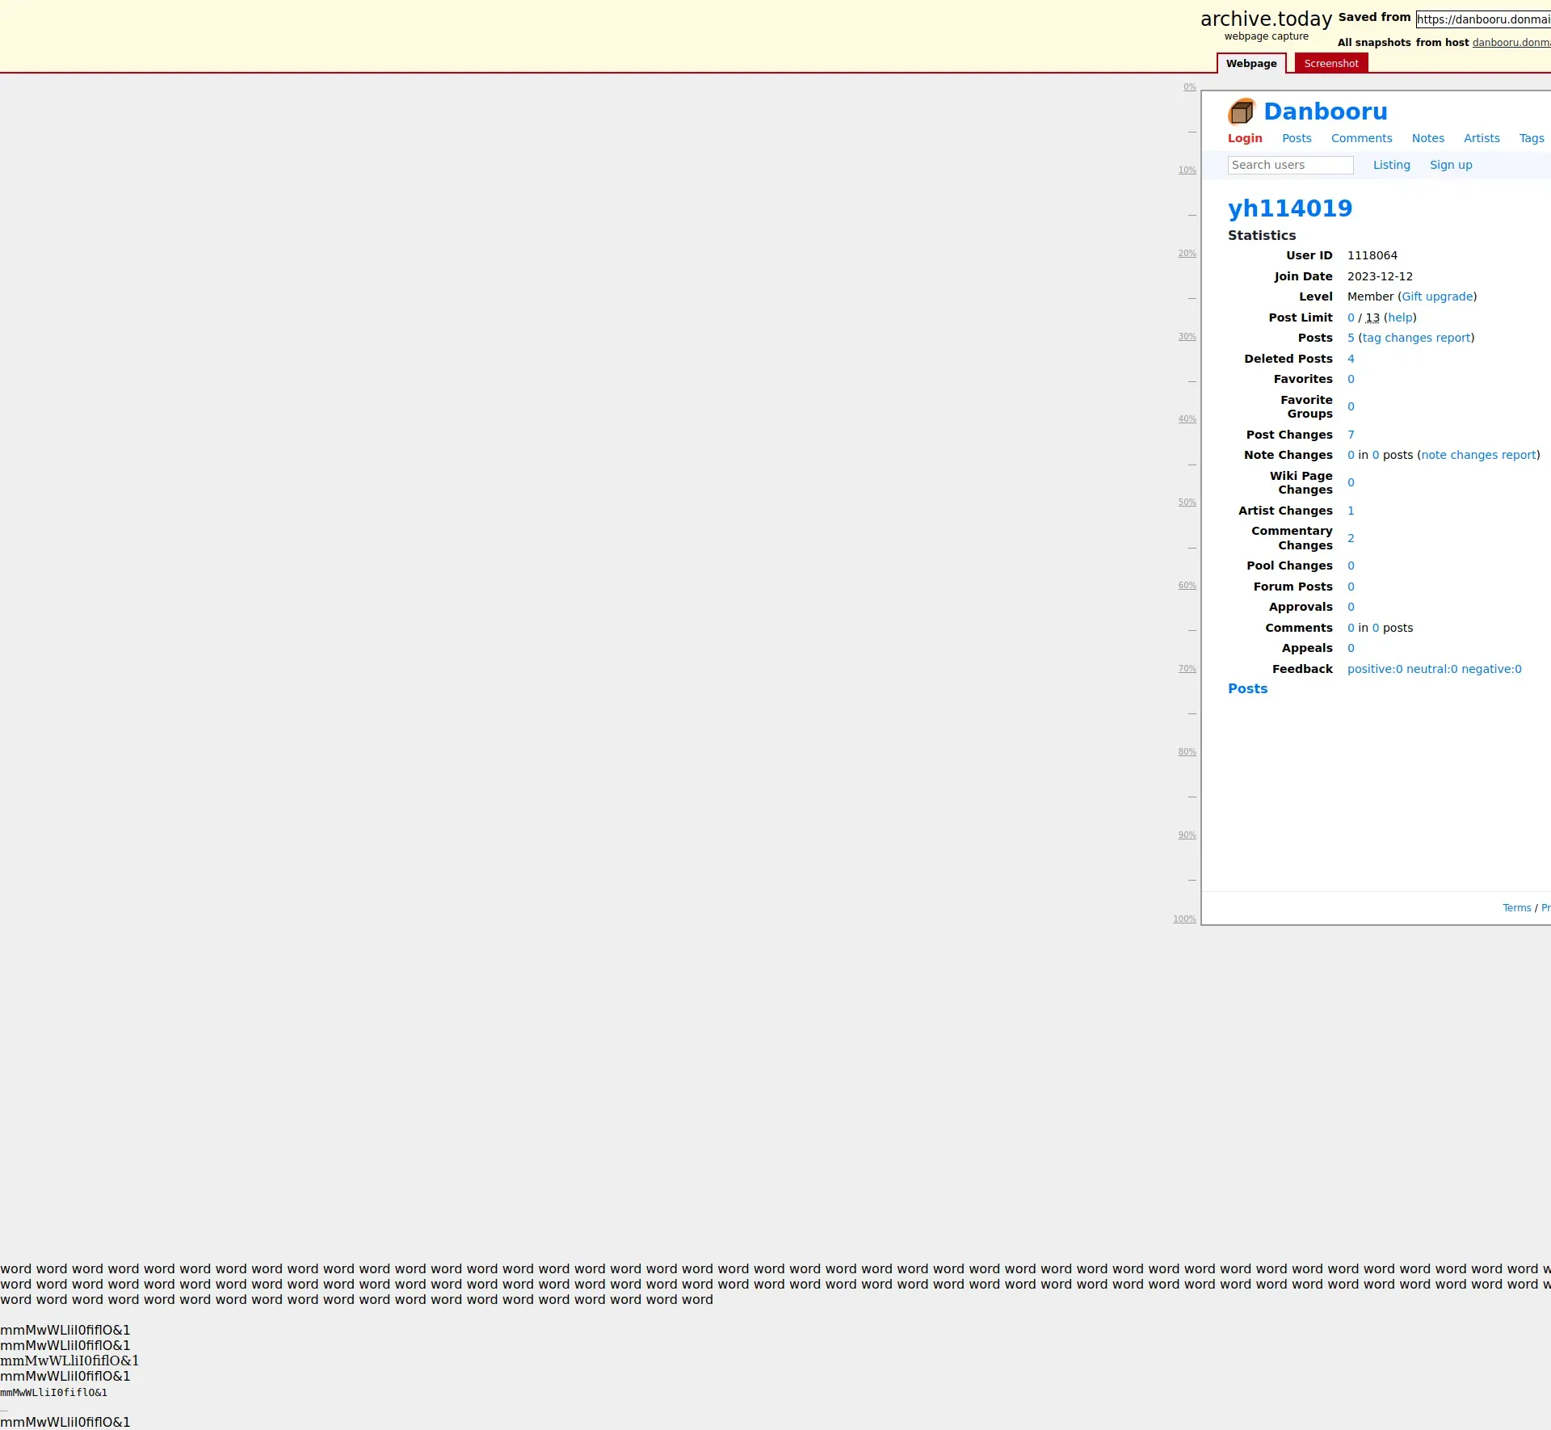Focus the Saved from URL field
Viewport: 1551px width, 1430px height.
click(x=1483, y=19)
